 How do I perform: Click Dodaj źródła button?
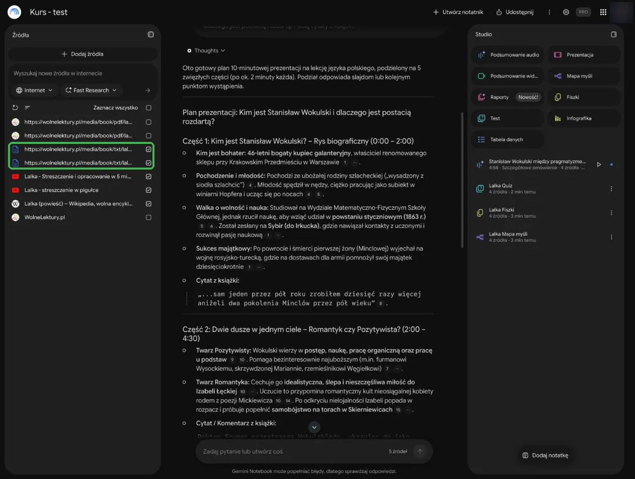tap(83, 54)
